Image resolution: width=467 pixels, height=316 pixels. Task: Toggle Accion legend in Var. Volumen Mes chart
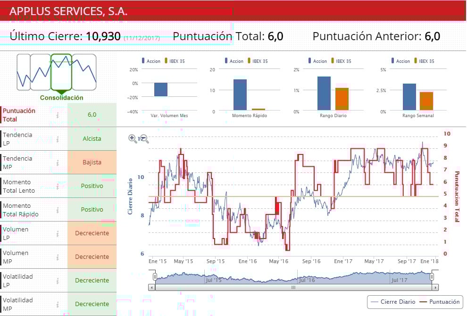(151, 61)
